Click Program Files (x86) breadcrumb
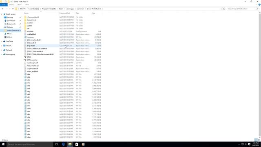261x147 pixels. (49, 9)
